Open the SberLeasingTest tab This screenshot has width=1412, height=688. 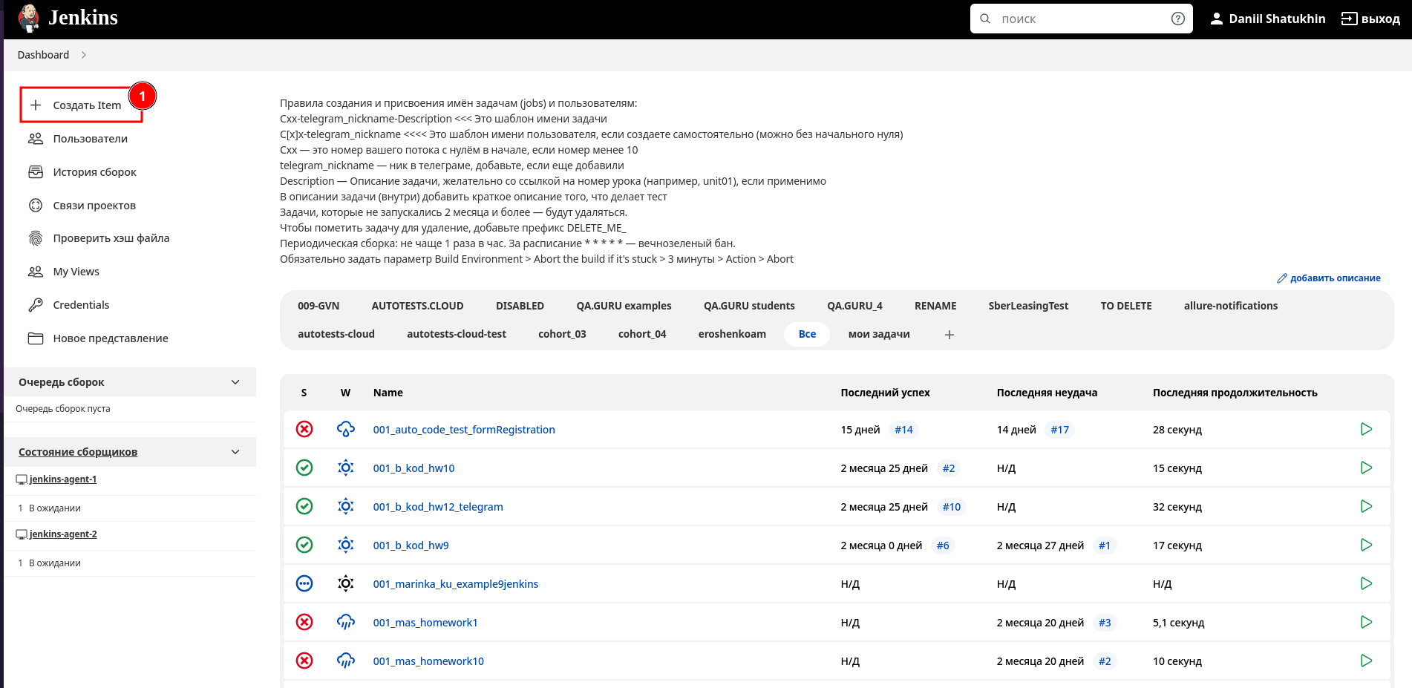(1028, 306)
